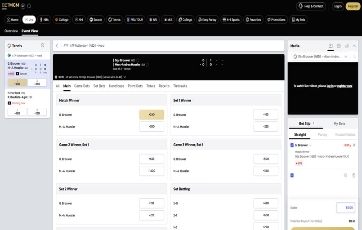
Task: Open the Point Bets tab
Action: coord(135,86)
